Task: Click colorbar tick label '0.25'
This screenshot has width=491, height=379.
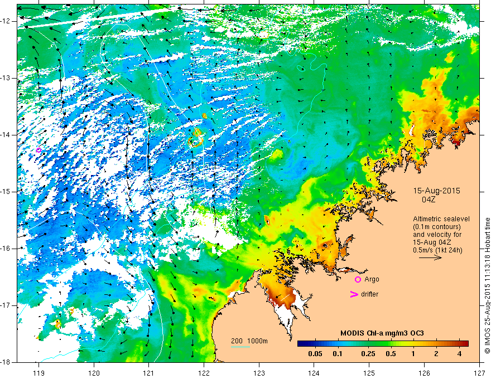Action: click(368, 354)
